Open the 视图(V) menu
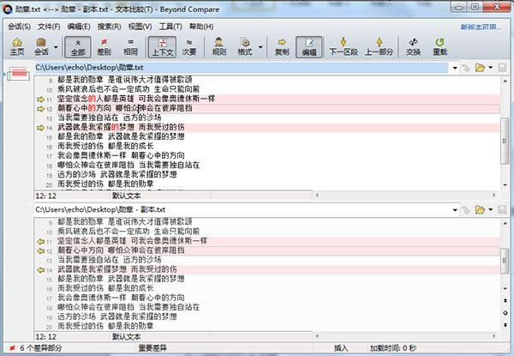514x356 pixels. pos(140,27)
